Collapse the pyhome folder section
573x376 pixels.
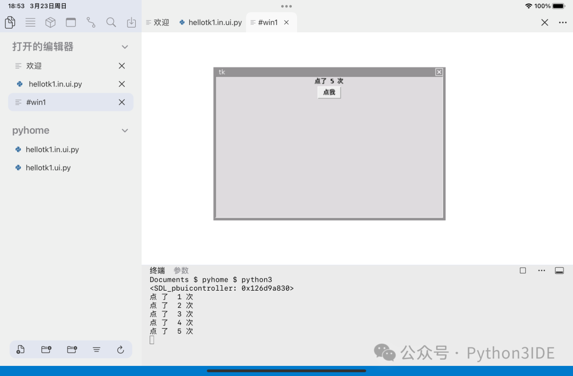pos(125,130)
